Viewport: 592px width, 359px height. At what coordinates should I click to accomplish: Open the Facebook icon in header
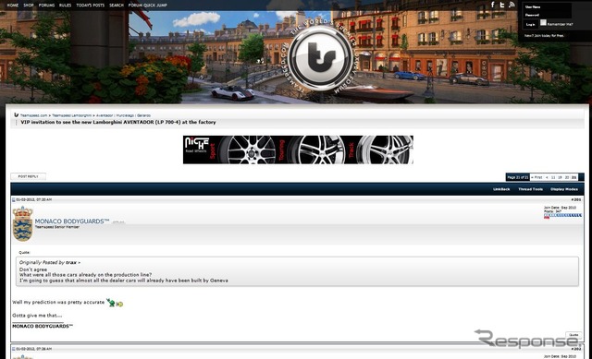click(x=492, y=5)
